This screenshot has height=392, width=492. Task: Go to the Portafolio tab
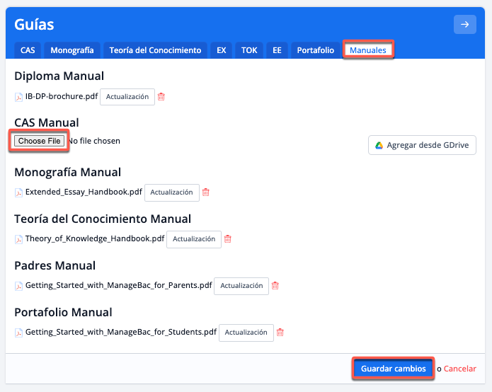tap(315, 50)
